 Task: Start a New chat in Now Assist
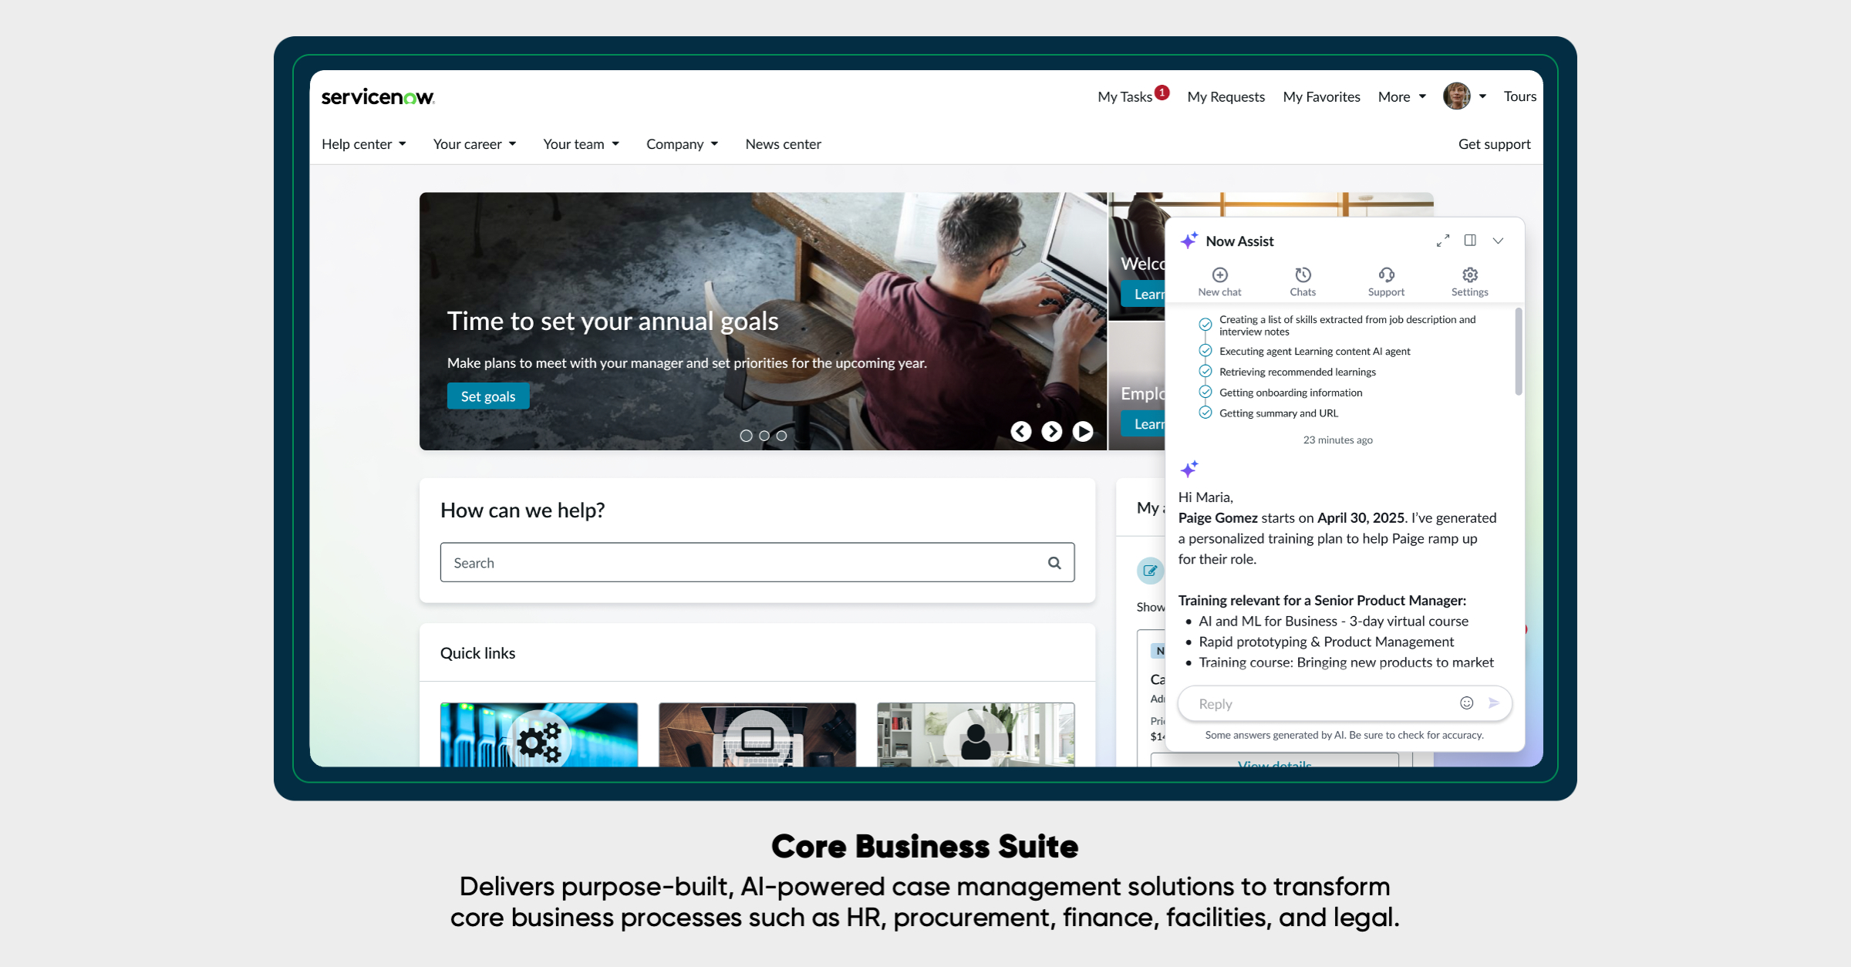pyautogui.click(x=1219, y=281)
